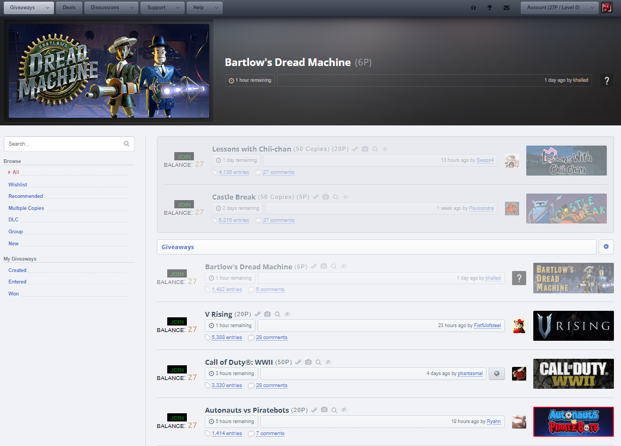The image size is (621, 446).
Task: Click the globe region icon in the Call of Duty row
Action: click(x=497, y=373)
